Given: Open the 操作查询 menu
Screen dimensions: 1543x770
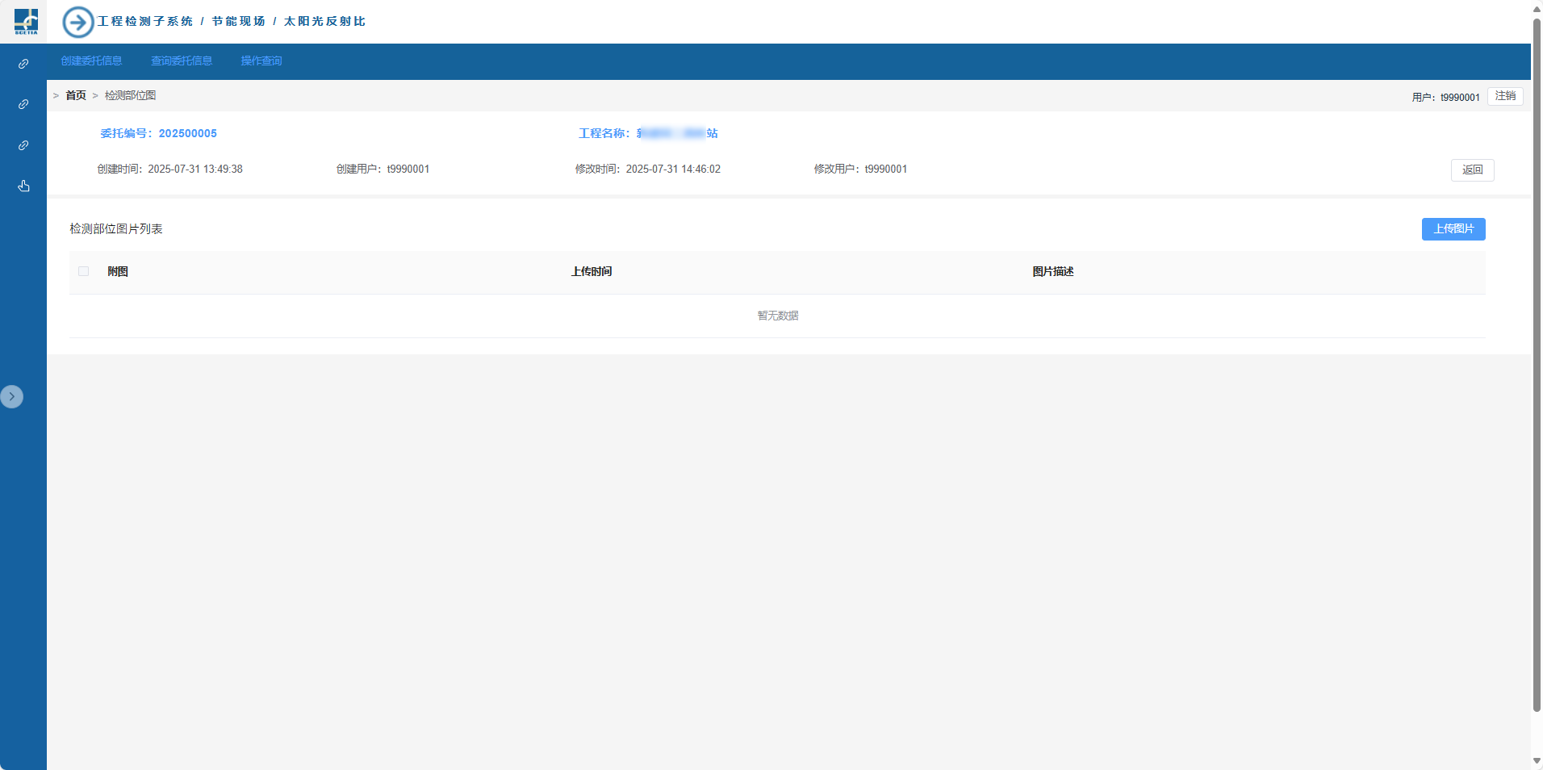Looking at the screenshot, I should click(x=261, y=61).
